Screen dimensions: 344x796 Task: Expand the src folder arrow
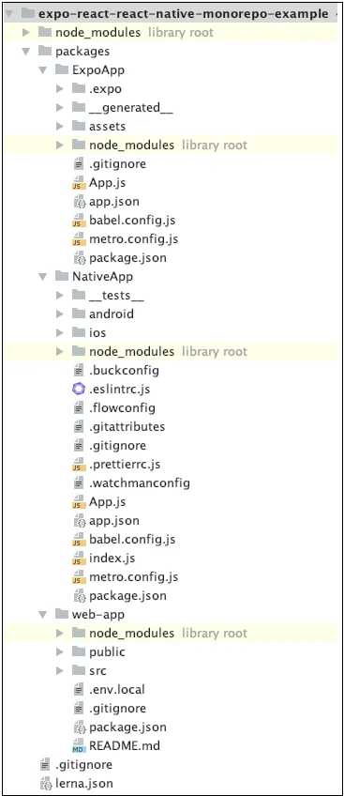60,670
